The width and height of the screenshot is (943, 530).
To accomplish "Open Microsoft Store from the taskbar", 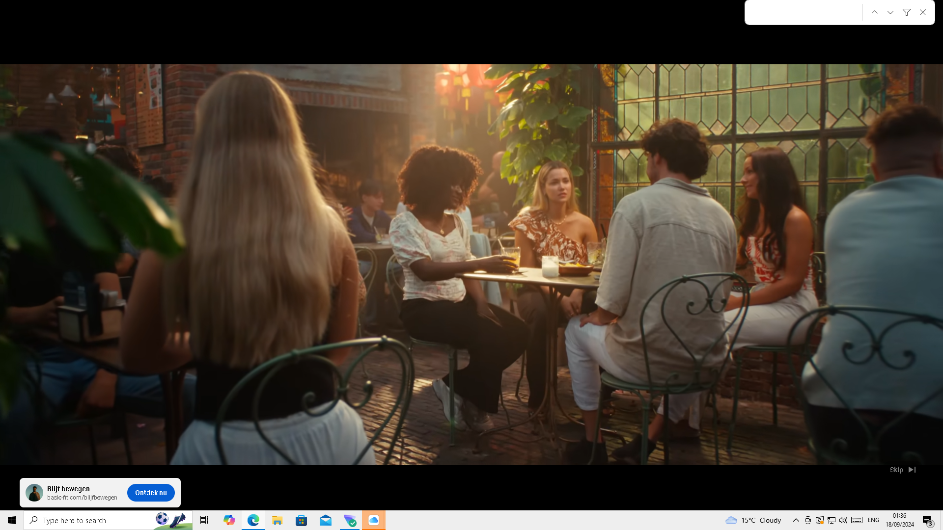I will pyautogui.click(x=302, y=520).
